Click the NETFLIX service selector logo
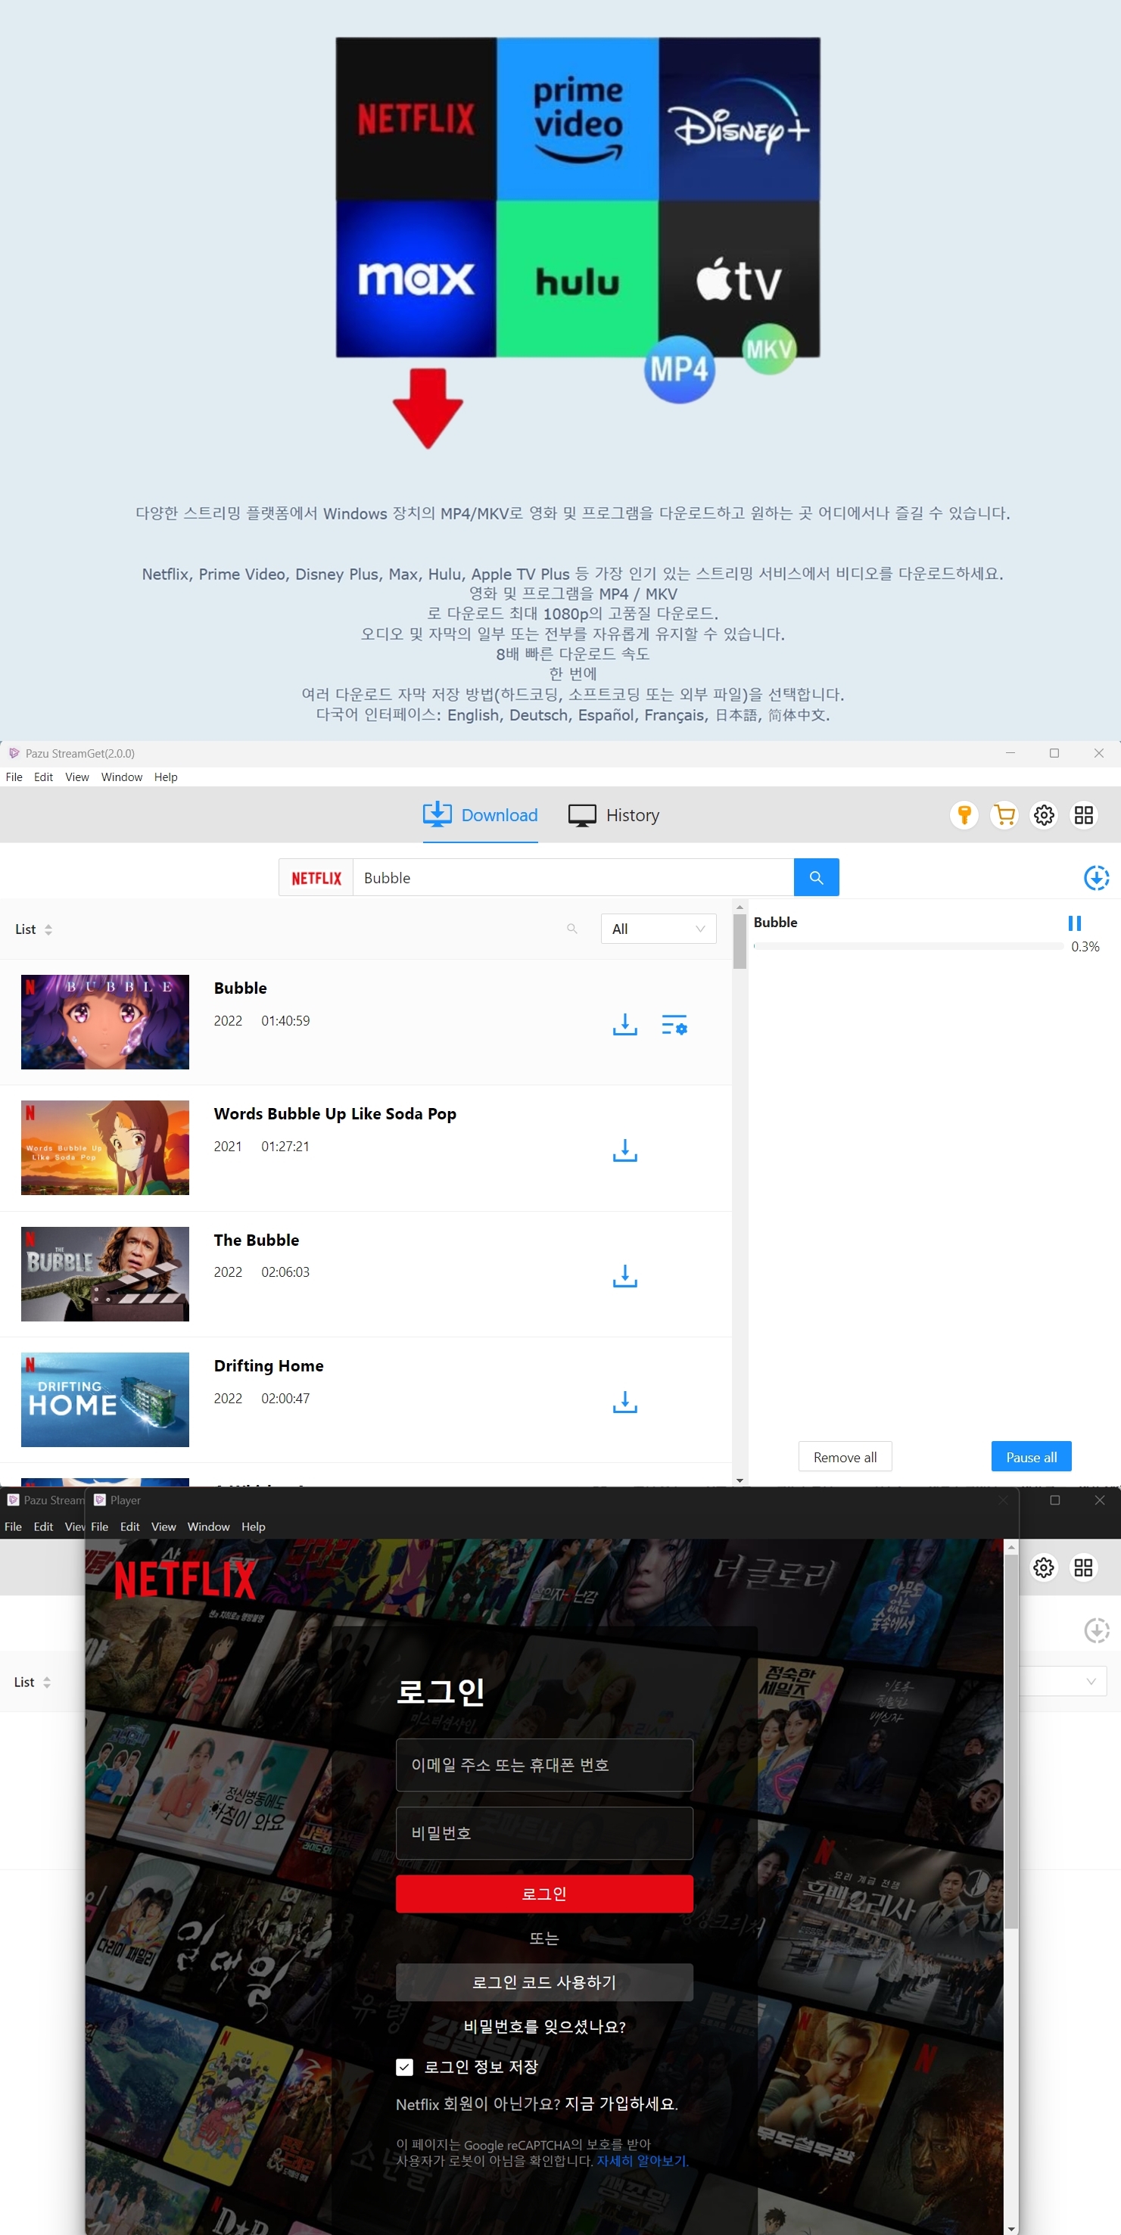Image resolution: width=1121 pixels, height=2235 pixels. pyautogui.click(x=316, y=878)
